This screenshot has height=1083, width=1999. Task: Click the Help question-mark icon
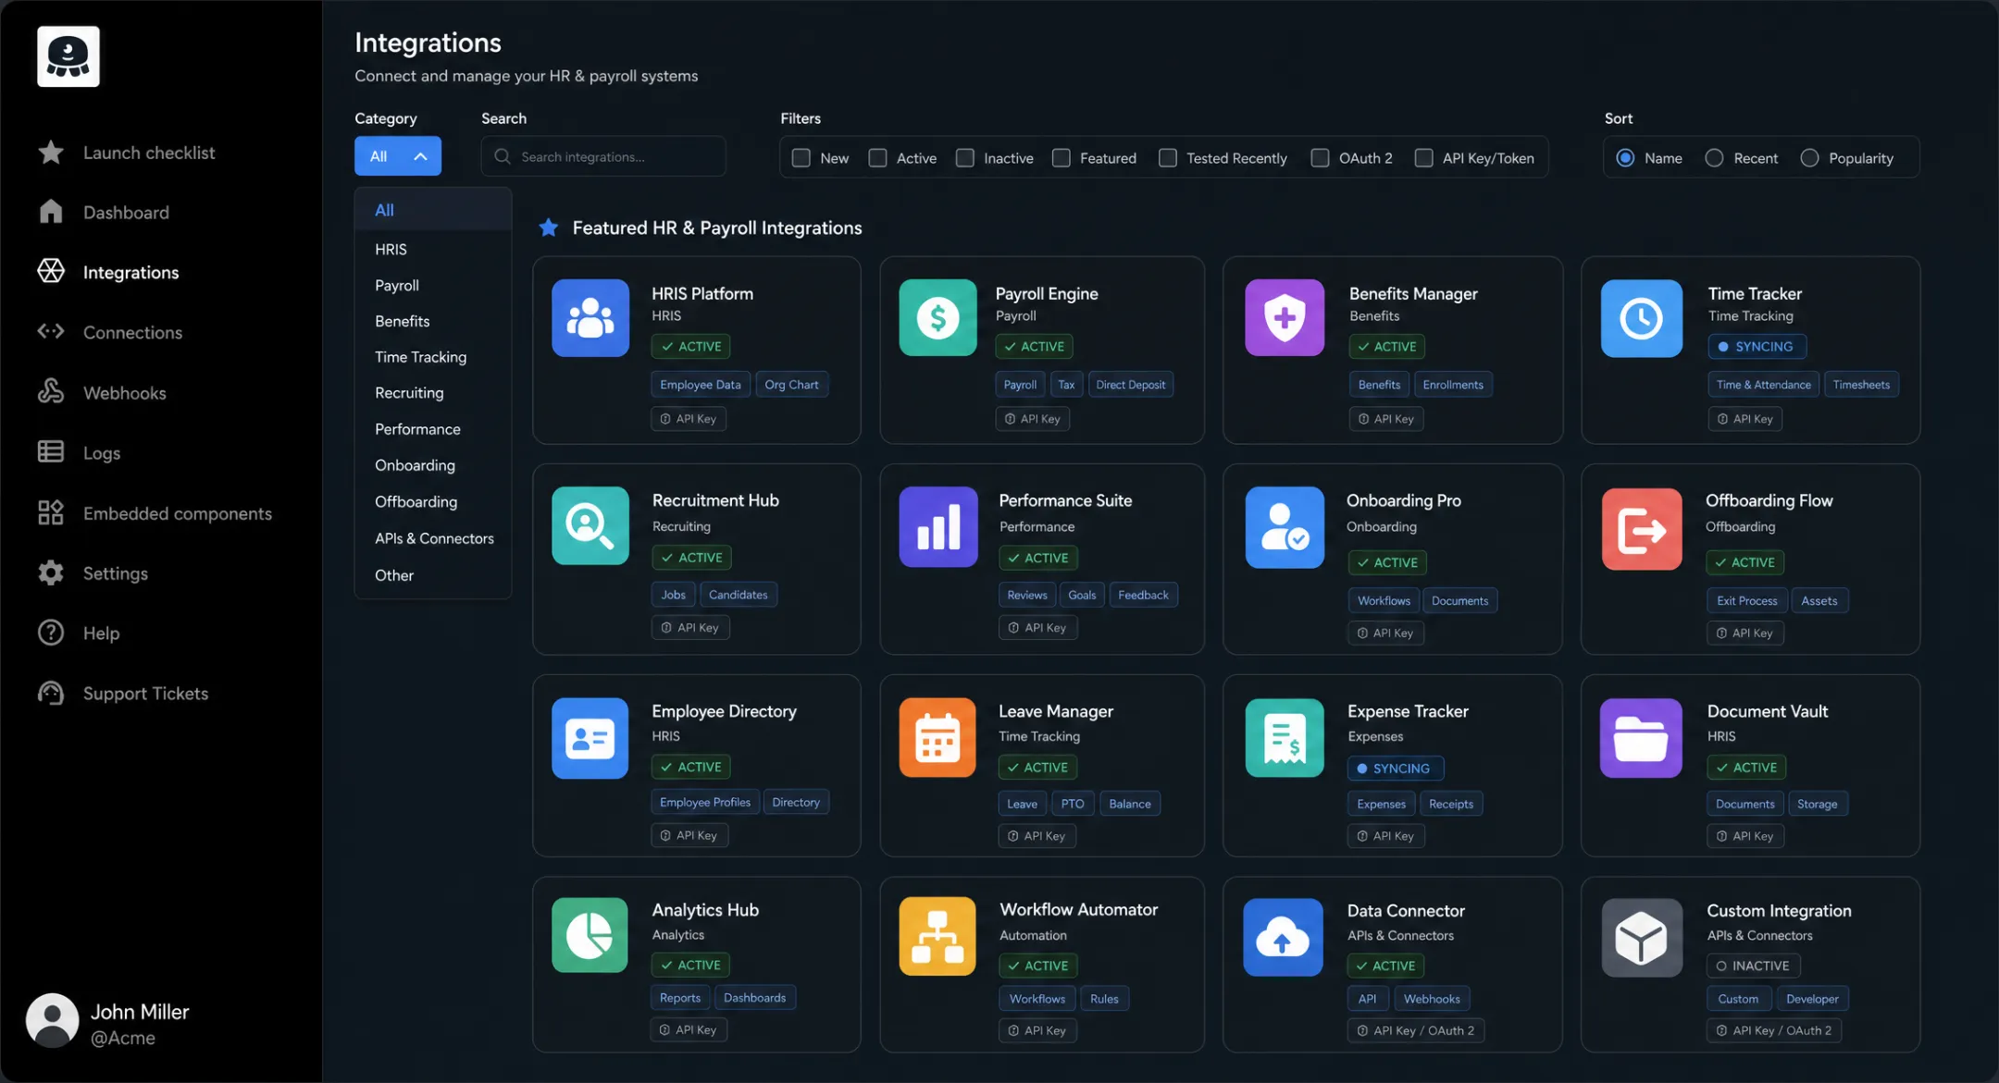click(51, 633)
